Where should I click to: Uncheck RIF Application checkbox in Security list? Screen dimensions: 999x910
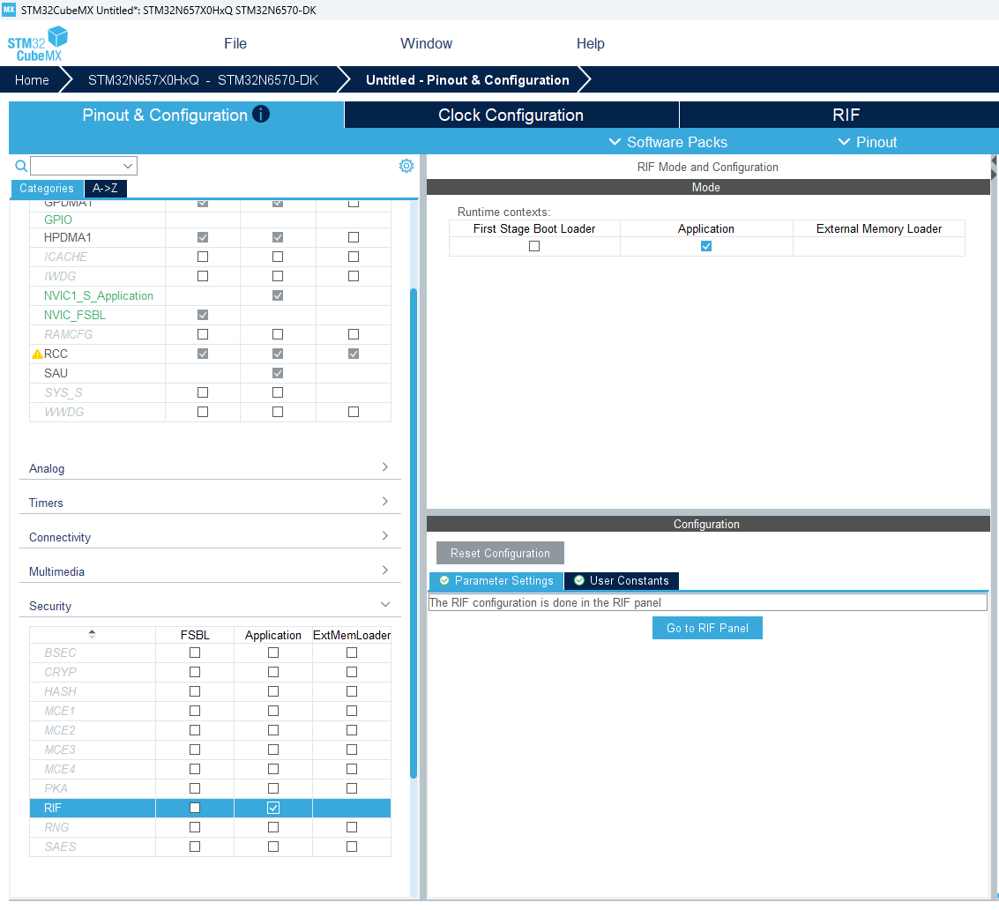pyautogui.click(x=273, y=808)
